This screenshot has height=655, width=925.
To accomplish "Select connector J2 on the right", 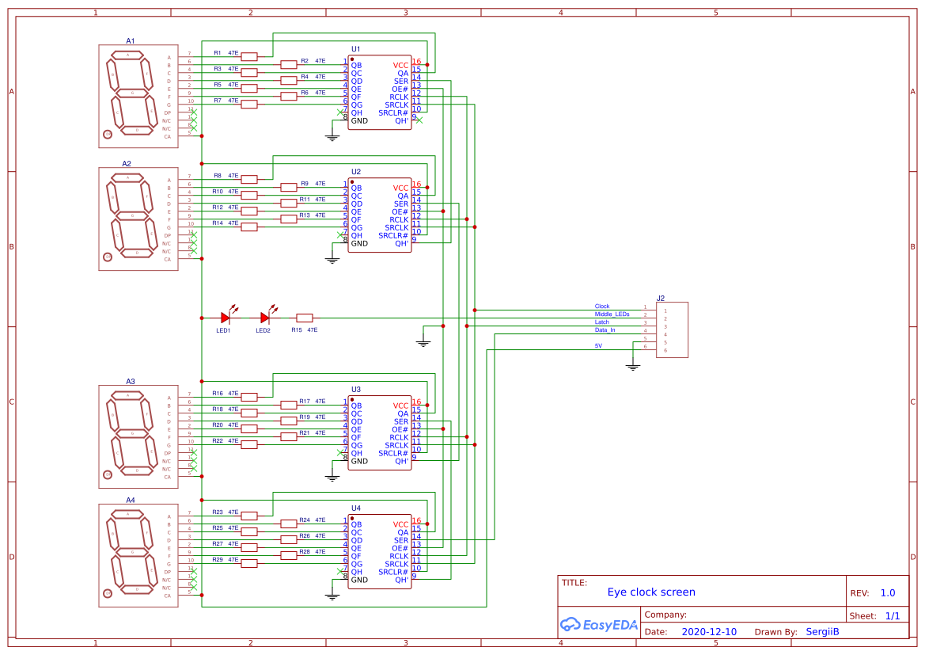I will point(672,329).
